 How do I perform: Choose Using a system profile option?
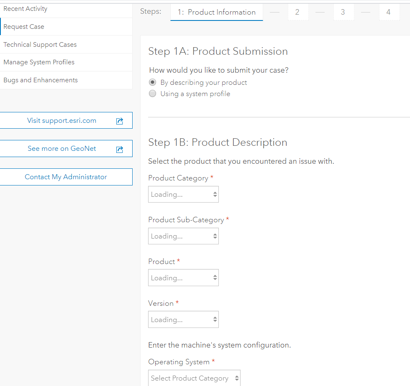(152, 94)
